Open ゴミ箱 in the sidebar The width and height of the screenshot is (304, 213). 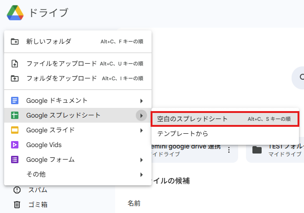(x=38, y=205)
